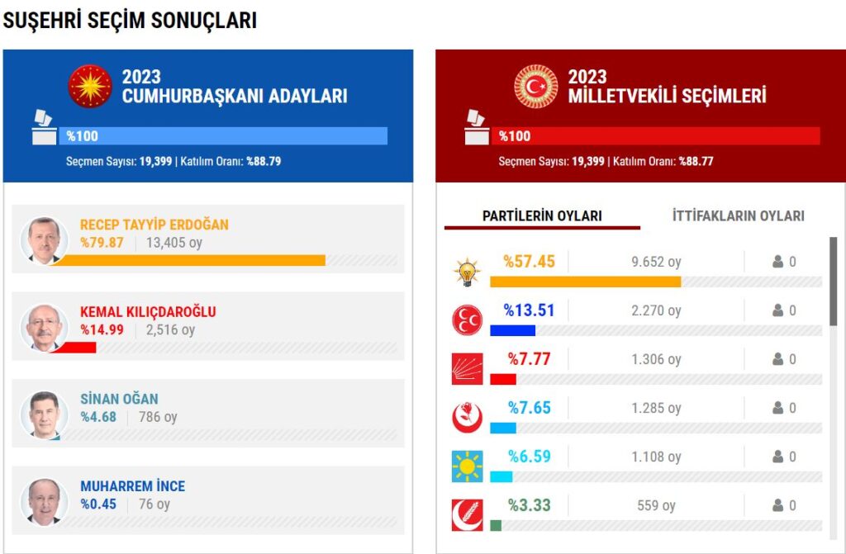The width and height of the screenshot is (846, 554).
Task: Click the AK Parti deputy count icon
Action: [777, 262]
